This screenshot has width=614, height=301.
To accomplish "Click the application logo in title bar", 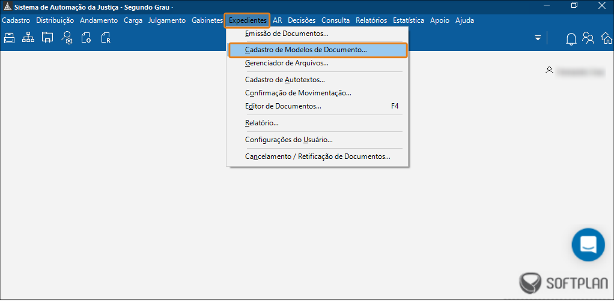I will coord(7,7).
